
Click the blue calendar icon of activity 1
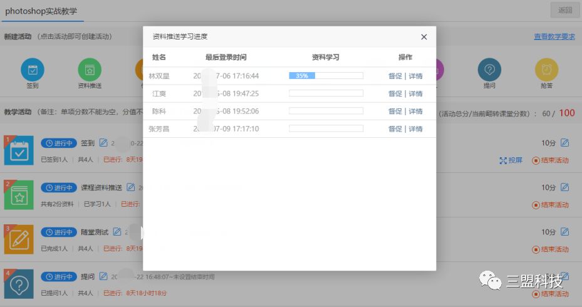coord(19,150)
